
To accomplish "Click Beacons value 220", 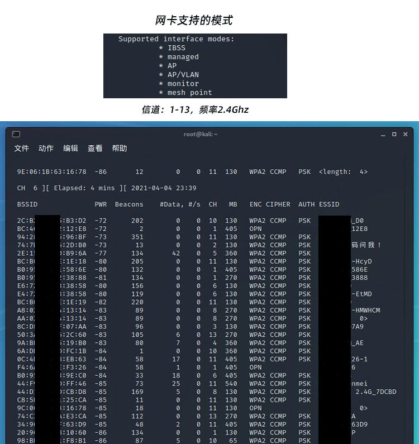I will 137,302.
